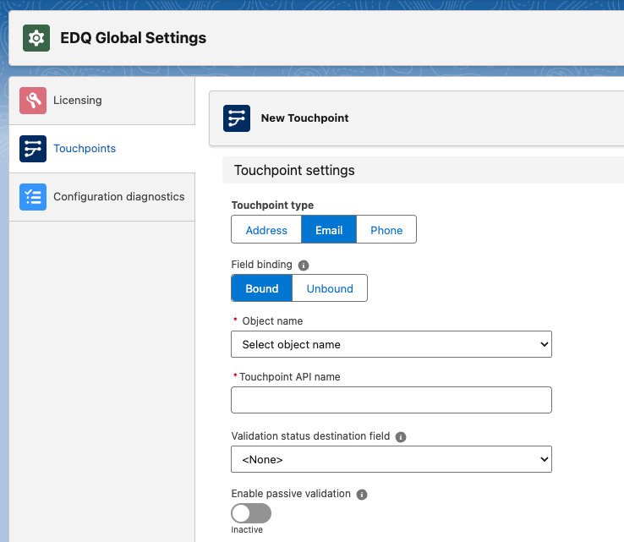The width and height of the screenshot is (624, 542).
Task: Open the Select object name dropdown
Action: point(391,344)
